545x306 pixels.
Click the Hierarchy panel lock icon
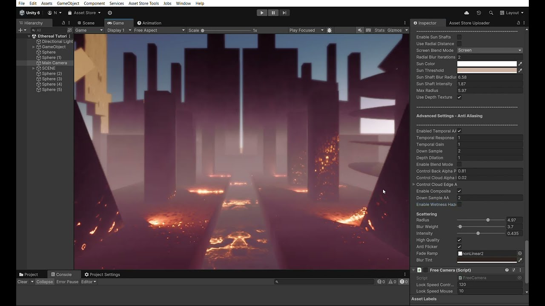tap(63, 23)
